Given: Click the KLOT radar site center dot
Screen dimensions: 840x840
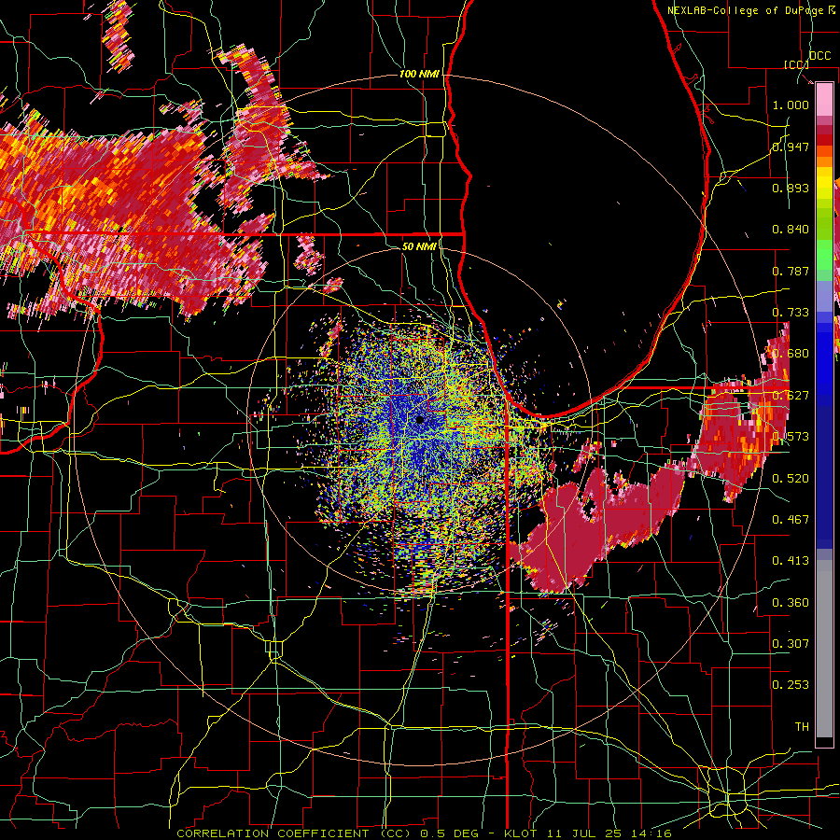Looking at the screenshot, I should 420,419.
